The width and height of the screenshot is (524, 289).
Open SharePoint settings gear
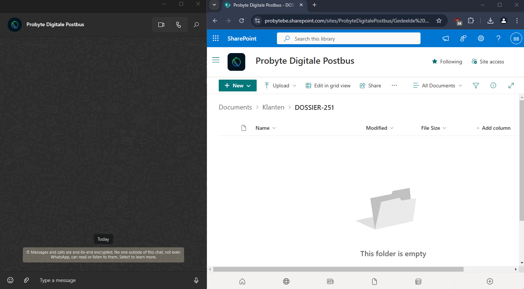point(481,38)
